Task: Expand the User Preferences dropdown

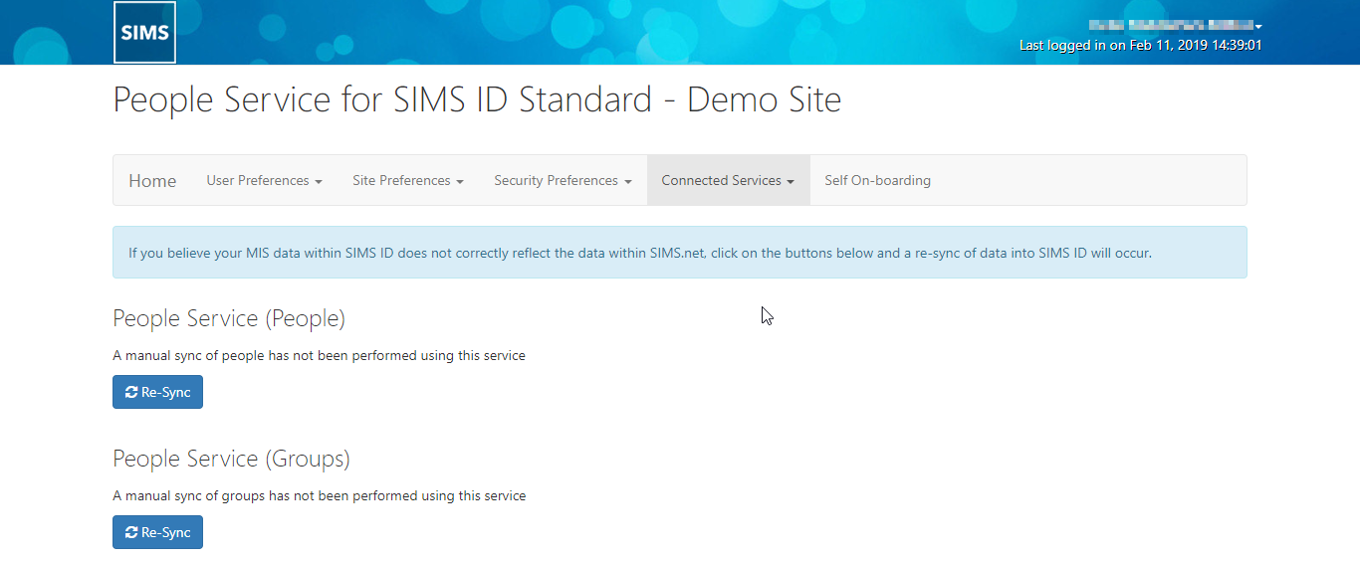Action: (264, 180)
